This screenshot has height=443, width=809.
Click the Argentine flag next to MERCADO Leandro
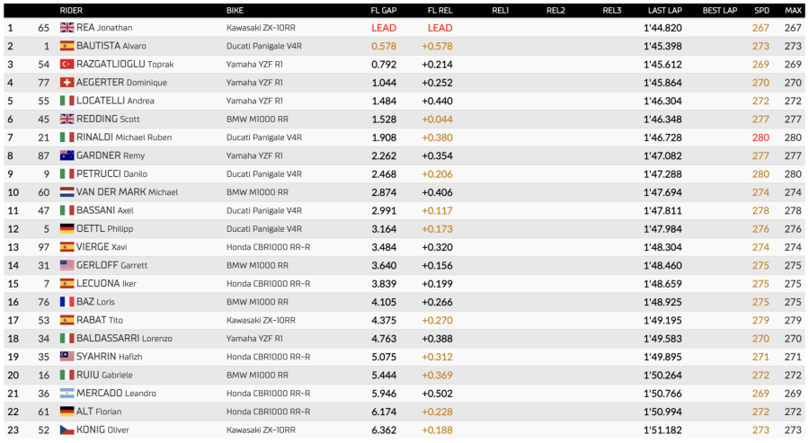click(x=67, y=394)
